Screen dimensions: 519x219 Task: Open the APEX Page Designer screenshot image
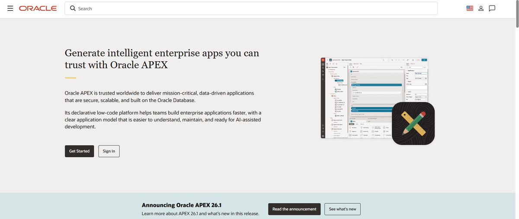tap(375, 98)
